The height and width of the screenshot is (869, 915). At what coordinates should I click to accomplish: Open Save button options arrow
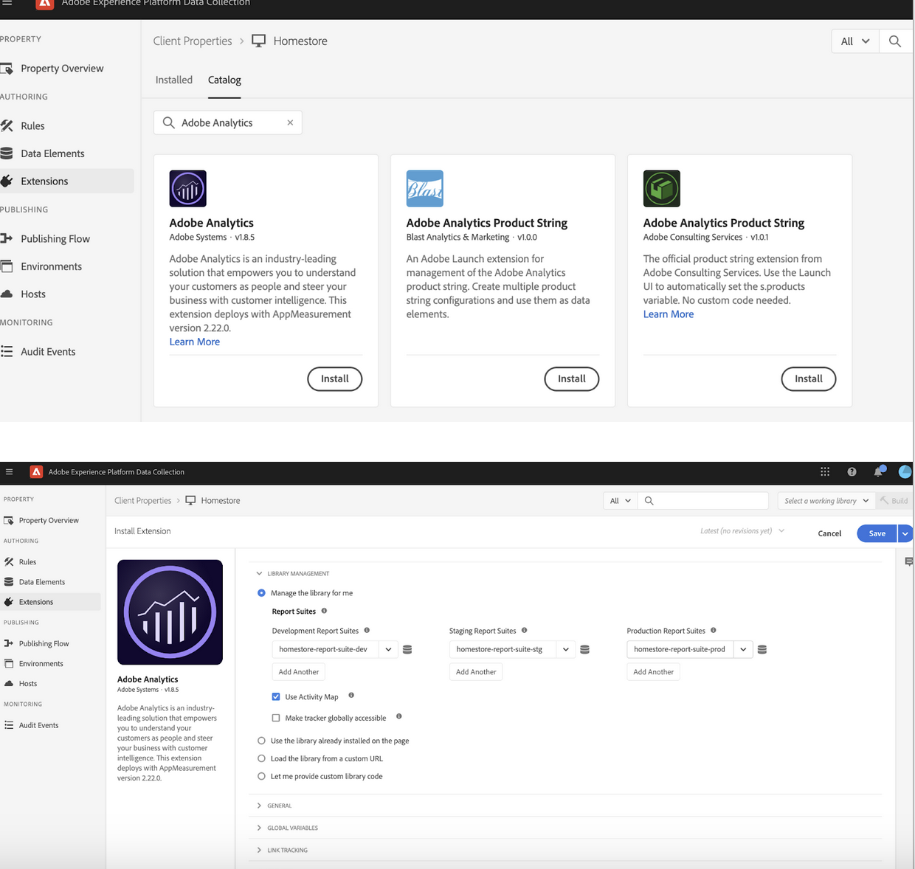(x=905, y=533)
